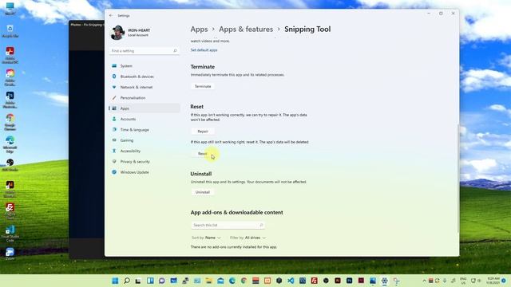Click the Accessibility figure icon in sidebar
The image size is (511, 287).
point(114,151)
